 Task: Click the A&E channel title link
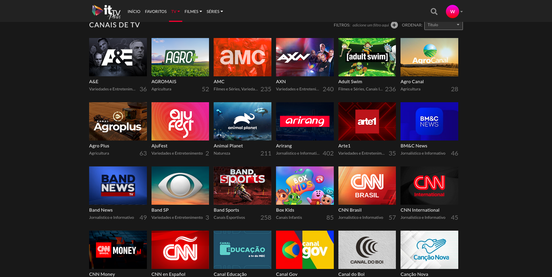(x=94, y=81)
